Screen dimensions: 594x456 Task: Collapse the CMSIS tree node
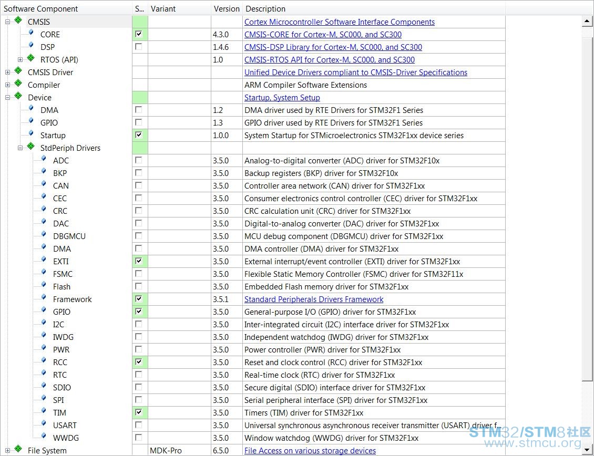pyautogui.click(x=7, y=22)
